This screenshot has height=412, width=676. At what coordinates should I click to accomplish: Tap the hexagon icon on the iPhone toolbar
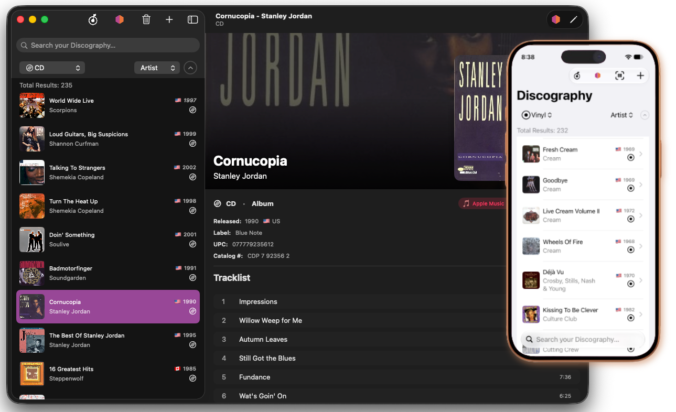click(x=597, y=75)
